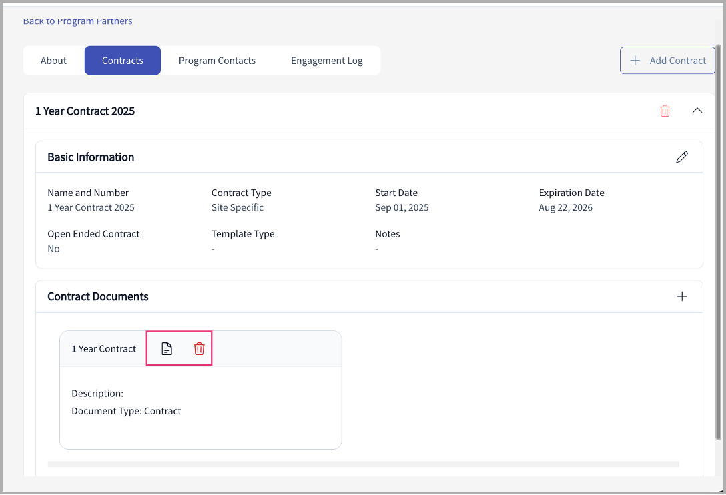Switch to the About tab
Viewport: 726px width, 495px height.
[x=53, y=61]
